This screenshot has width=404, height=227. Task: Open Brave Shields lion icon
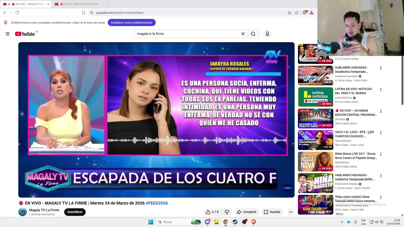[304, 13]
